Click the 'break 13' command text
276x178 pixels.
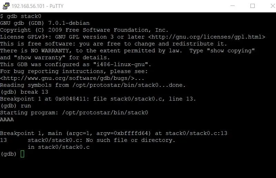[x=34, y=92]
